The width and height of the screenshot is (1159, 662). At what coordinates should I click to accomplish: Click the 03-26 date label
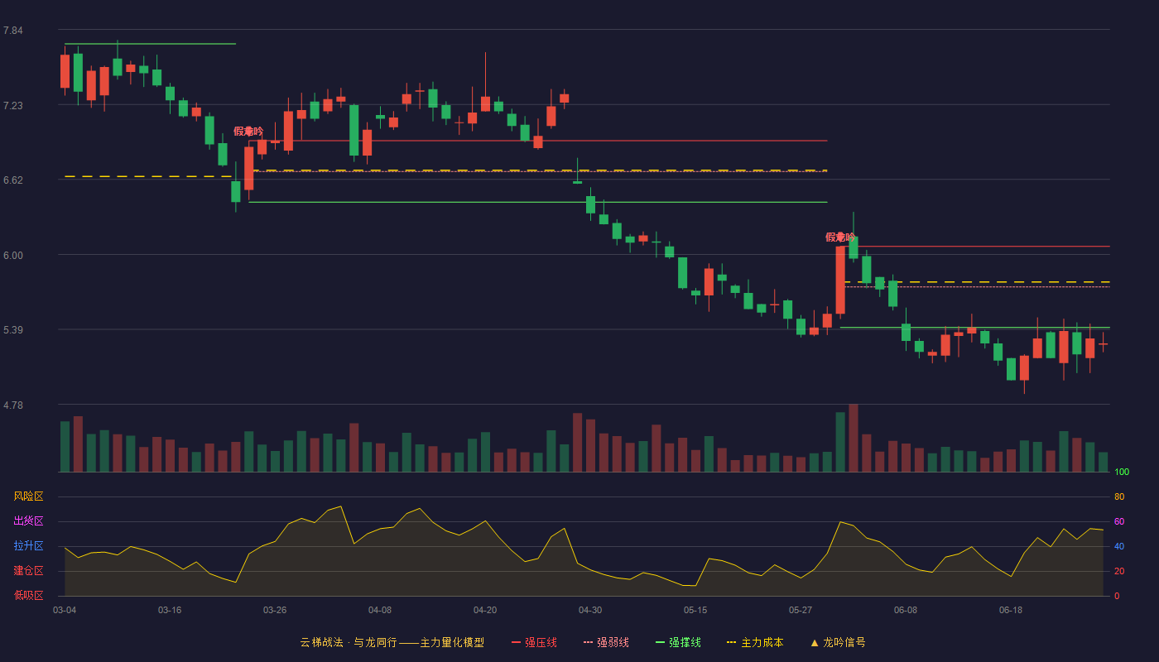(275, 610)
